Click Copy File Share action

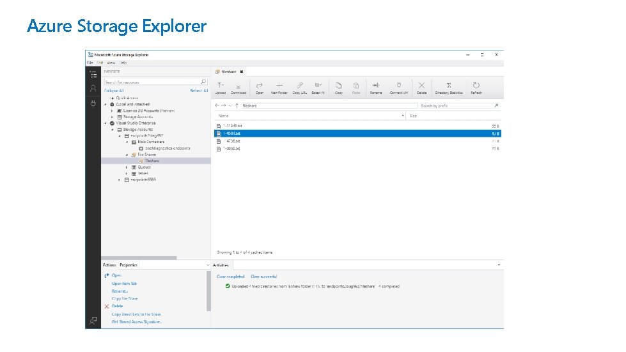pyautogui.click(x=125, y=298)
